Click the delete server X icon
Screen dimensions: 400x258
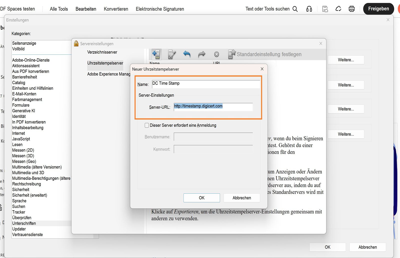pos(216,54)
